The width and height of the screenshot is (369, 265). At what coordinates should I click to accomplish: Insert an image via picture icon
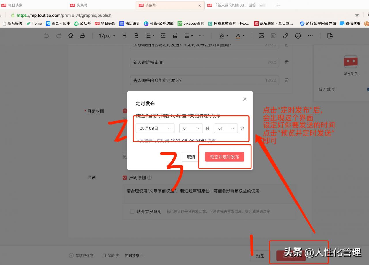click(x=261, y=36)
